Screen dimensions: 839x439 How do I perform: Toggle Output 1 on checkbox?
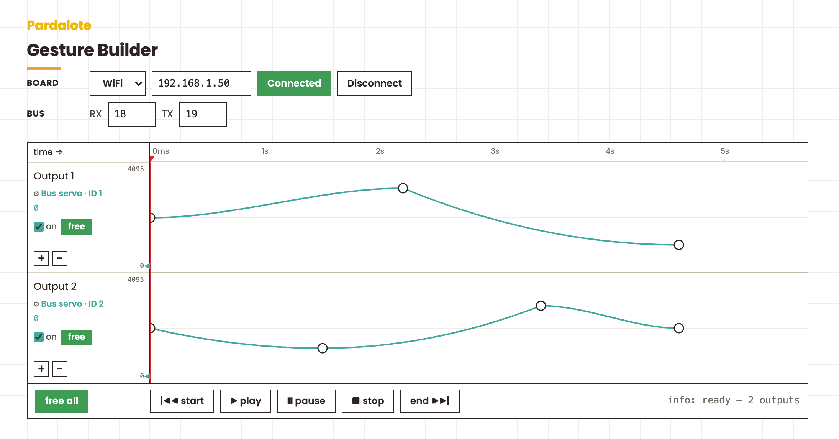tap(39, 227)
